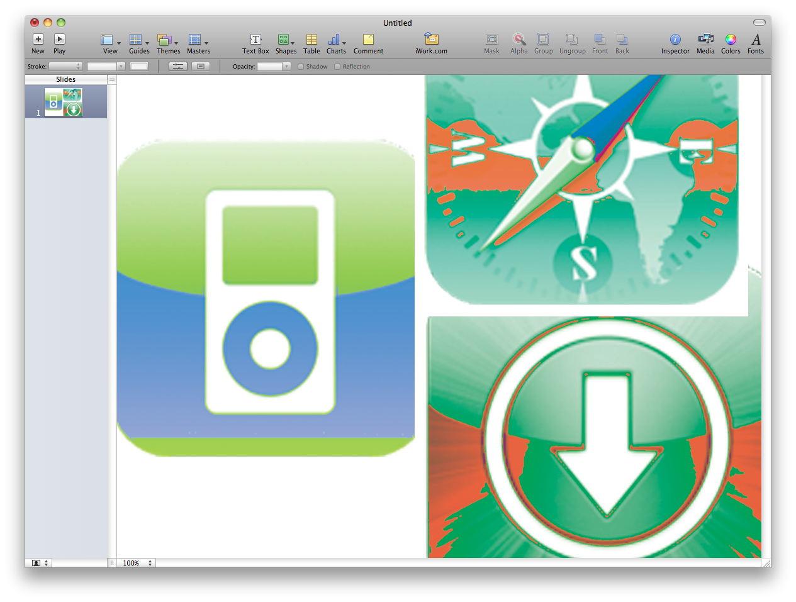
Task: Open the Inspector panel
Action: (675, 43)
